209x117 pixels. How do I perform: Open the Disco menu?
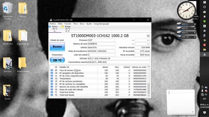[82, 24]
